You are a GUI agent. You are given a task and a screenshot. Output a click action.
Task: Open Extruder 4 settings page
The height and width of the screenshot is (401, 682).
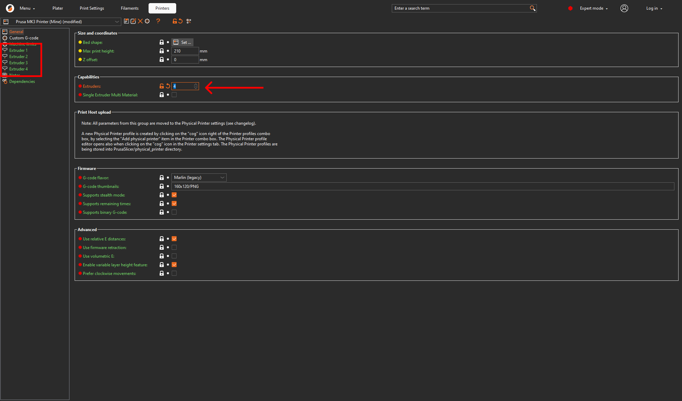pyautogui.click(x=18, y=69)
